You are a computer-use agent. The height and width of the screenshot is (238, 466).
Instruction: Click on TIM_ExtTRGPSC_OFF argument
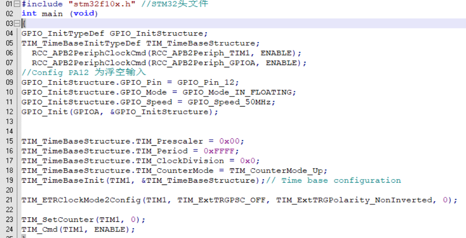point(221,200)
